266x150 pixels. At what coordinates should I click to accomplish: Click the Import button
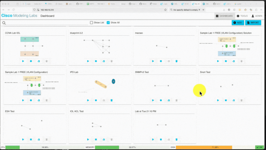click(x=253, y=23)
